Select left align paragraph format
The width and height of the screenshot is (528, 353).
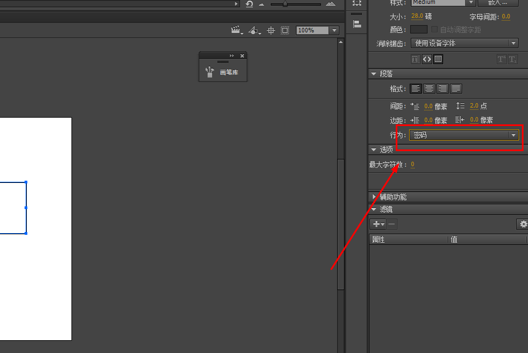tap(416, 89)
